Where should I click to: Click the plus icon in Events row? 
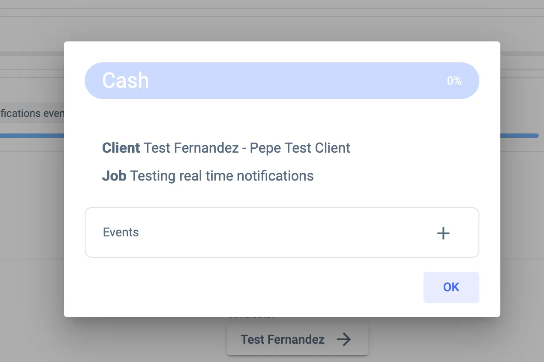[443, 233]
